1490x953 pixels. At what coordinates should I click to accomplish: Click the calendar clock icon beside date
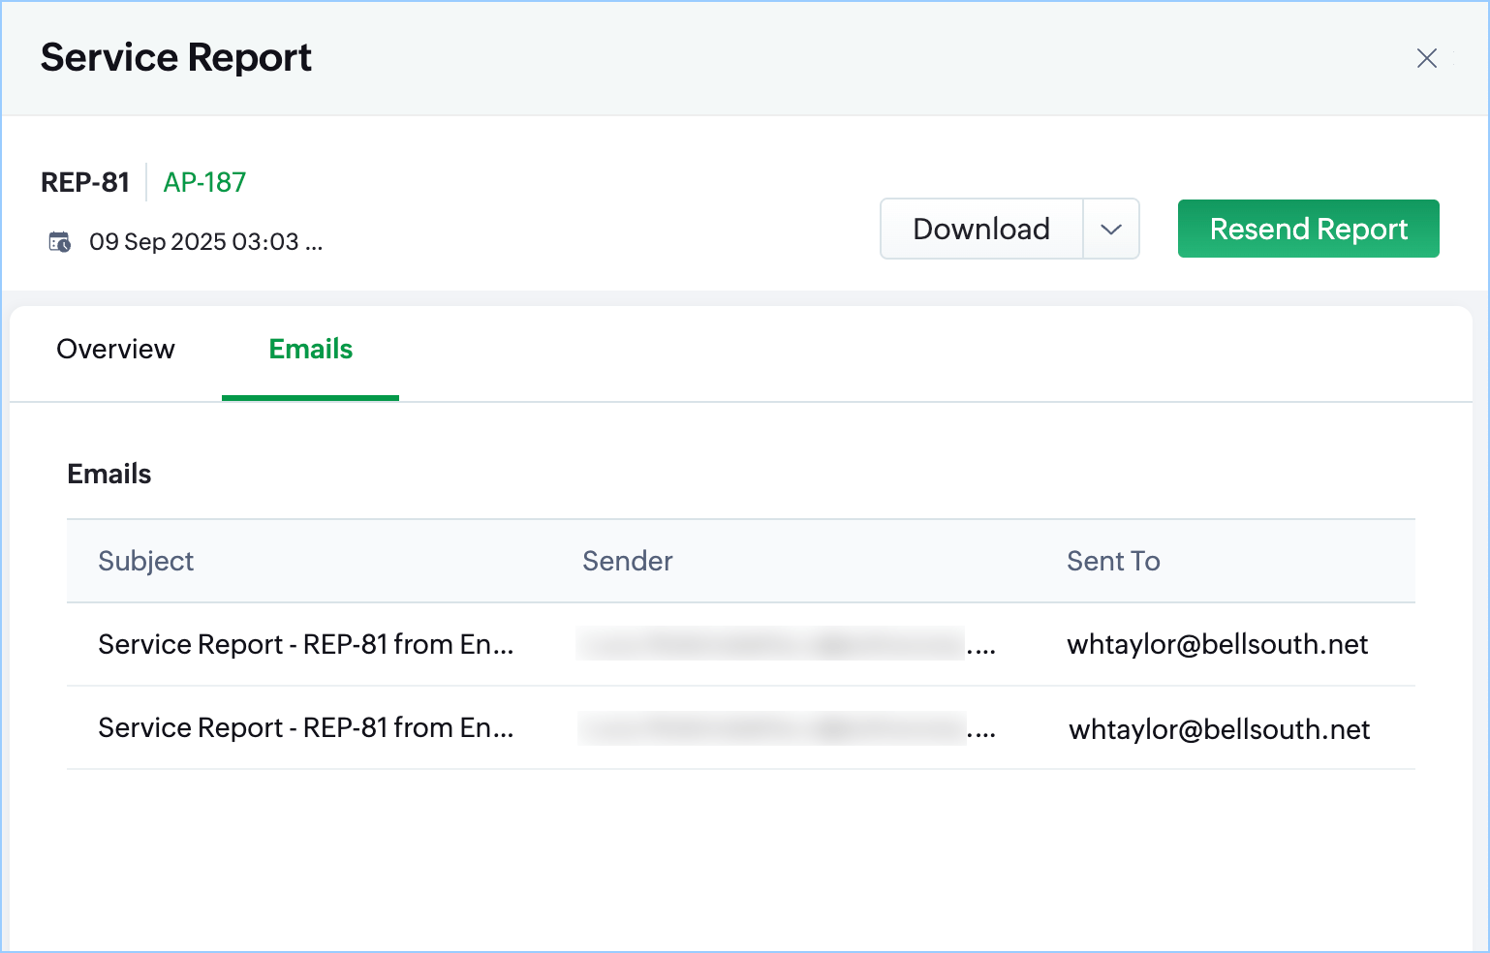(60, 242)
